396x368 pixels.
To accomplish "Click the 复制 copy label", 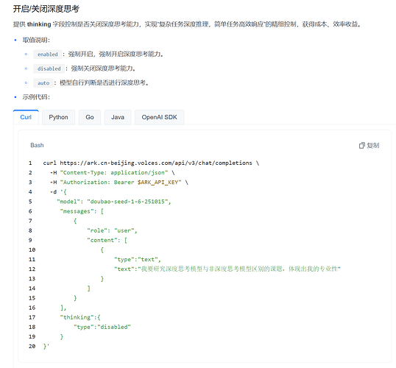I will click(373, 146).
